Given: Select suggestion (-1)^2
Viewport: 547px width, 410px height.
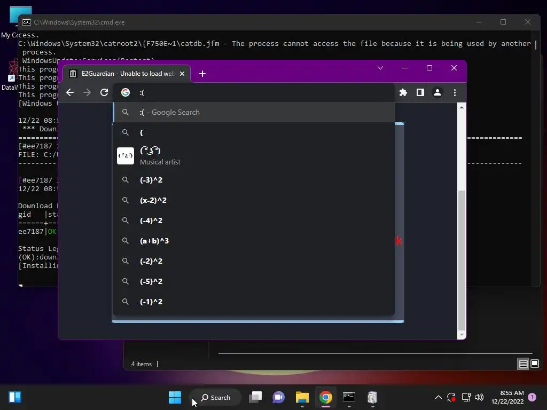Looking at the screenshot, I should [254, 301].
